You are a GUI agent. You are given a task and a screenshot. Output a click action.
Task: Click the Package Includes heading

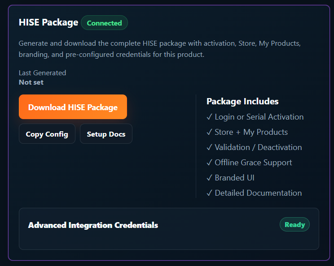click(242, 101)
